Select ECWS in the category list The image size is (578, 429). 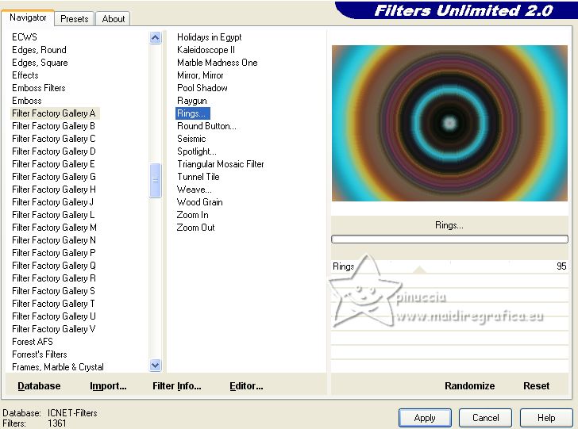[25, 36]
